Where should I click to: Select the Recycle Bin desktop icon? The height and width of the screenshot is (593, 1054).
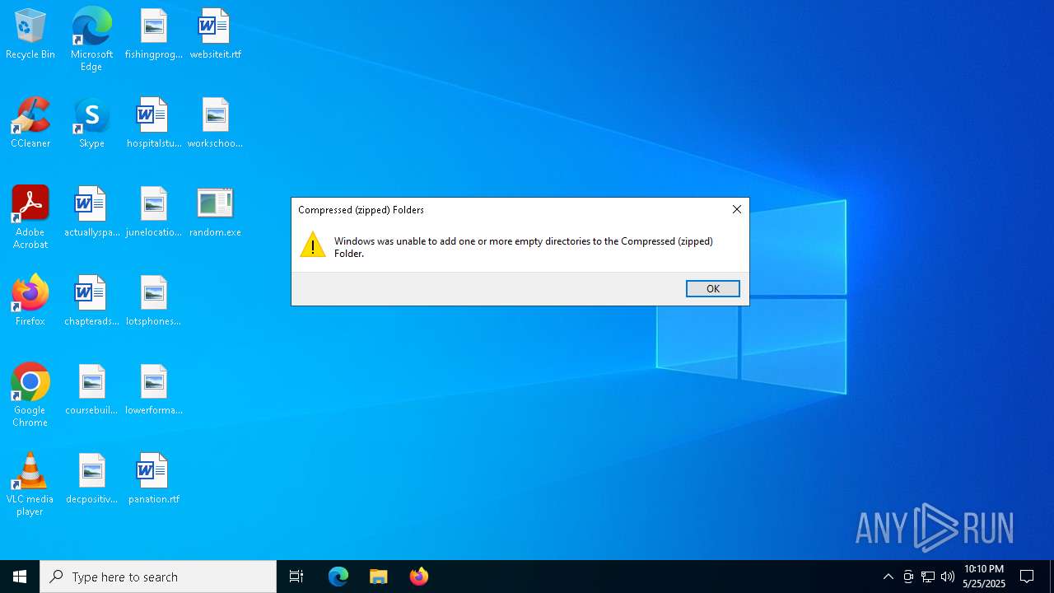click(x=30, y=35)
